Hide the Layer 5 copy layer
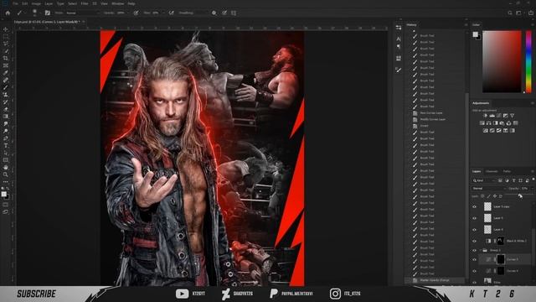536x302 pixels. pyautogui.click(x=475, y=206)
